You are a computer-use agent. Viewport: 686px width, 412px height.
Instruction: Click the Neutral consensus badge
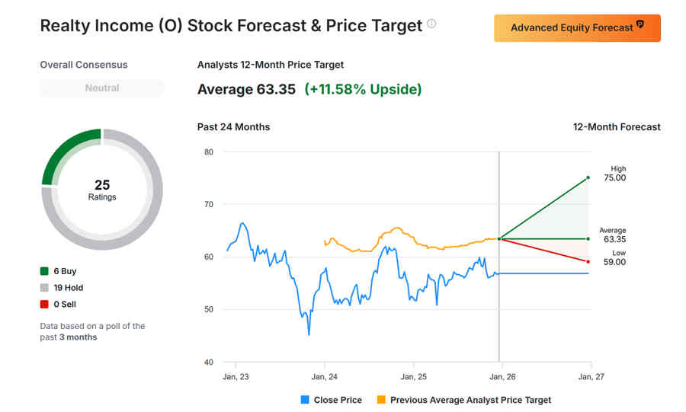[x=102, y=88]
